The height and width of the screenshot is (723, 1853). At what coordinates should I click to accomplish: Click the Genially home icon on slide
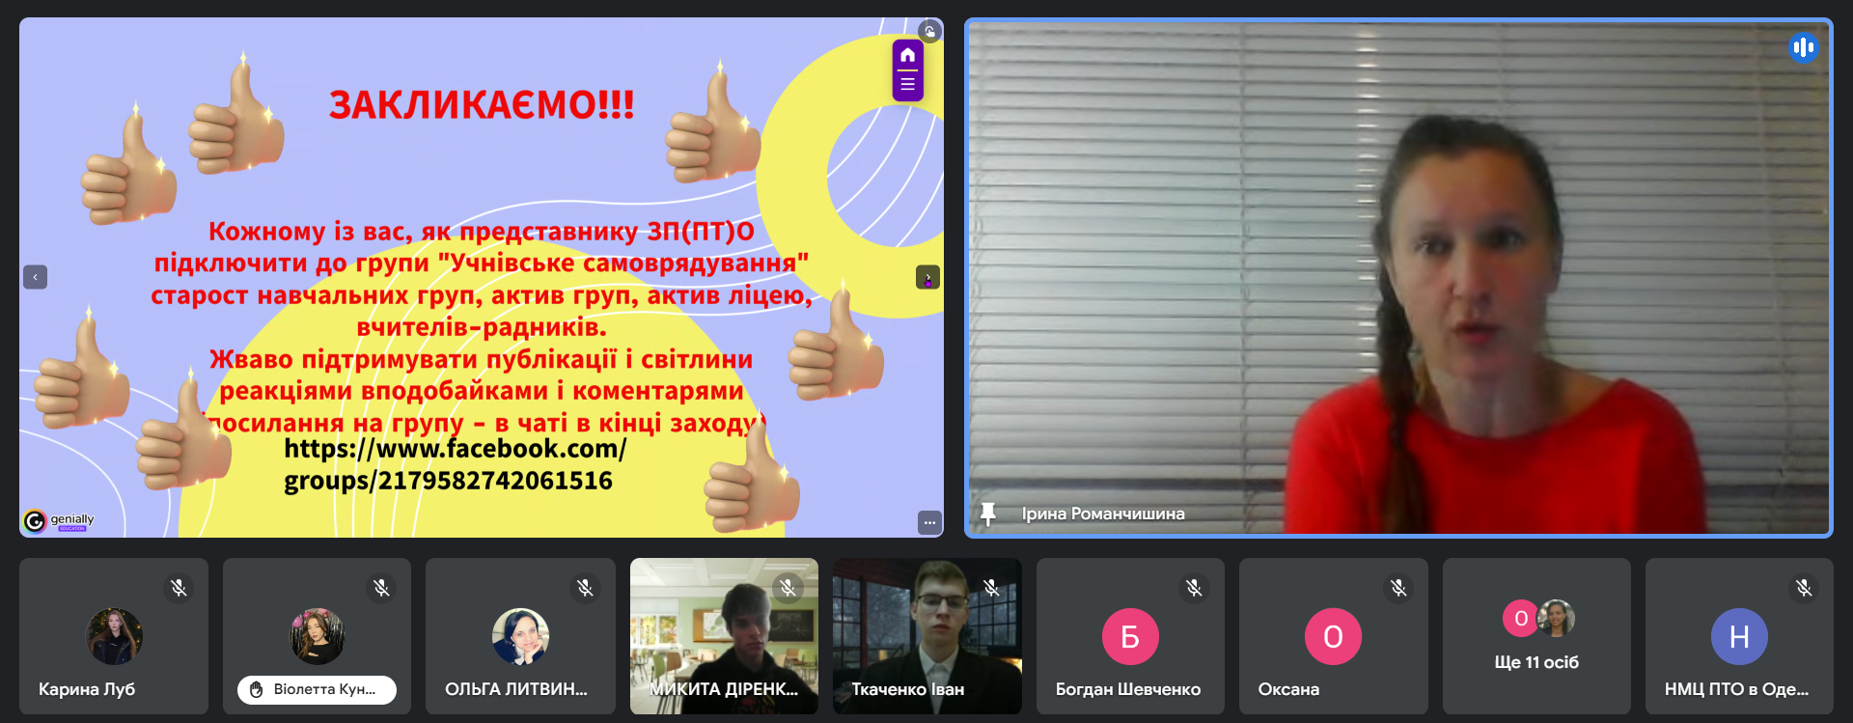coord(907,55)
